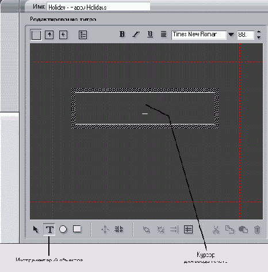Click the up-arrow title type button

(x=49, y=35)
